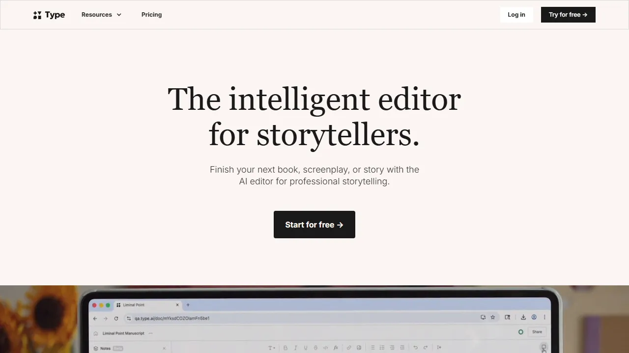Screen dimensions: 629x353
Task: Click the Type logo in header
Action: [49, 15]
